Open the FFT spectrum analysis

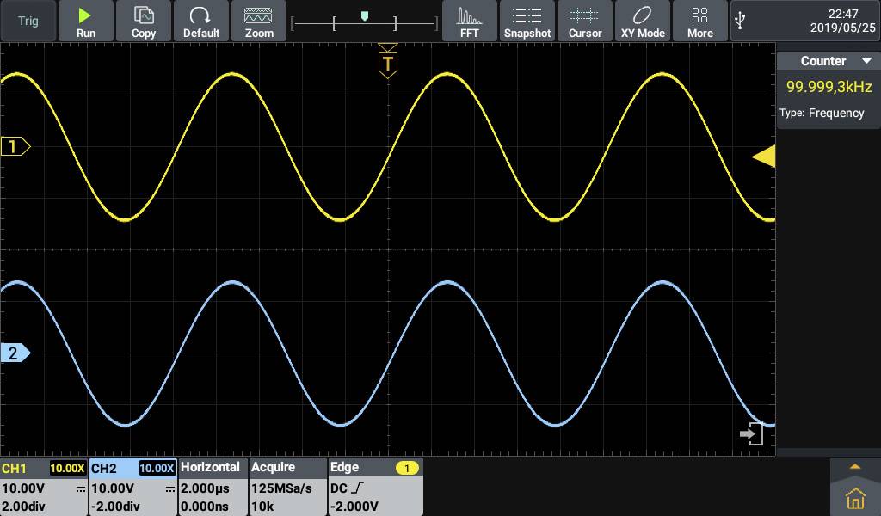(x=470, y=21)
